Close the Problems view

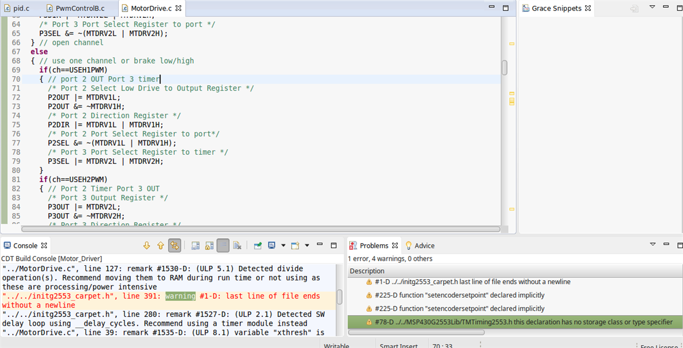click(x=395, y=245)
